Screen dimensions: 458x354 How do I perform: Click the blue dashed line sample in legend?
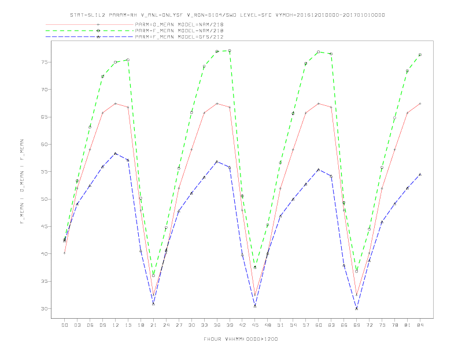90,37
